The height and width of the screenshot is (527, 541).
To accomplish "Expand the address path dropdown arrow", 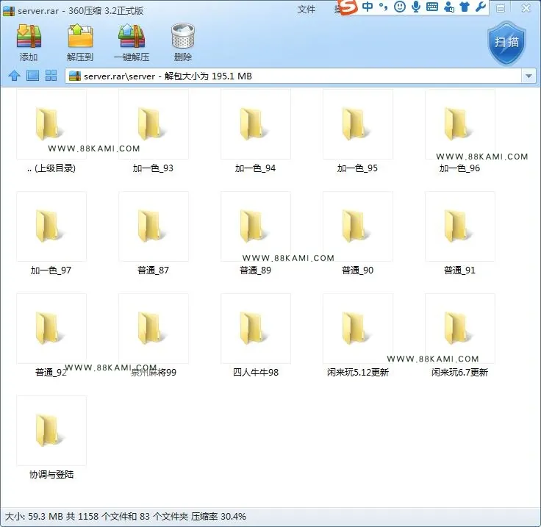I will (x=529, y=76).
